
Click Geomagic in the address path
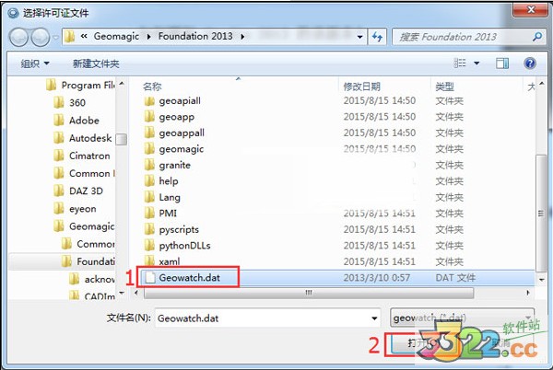116,36
